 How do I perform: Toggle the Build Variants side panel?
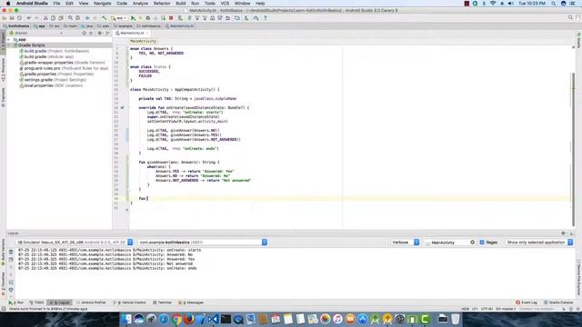pos(3,253)
